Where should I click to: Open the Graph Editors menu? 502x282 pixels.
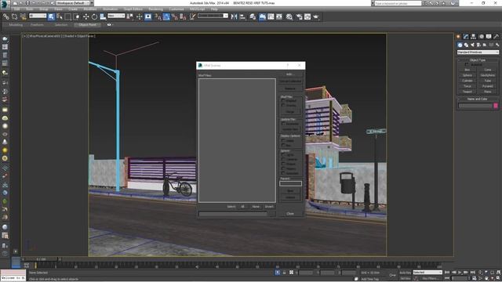133,9
